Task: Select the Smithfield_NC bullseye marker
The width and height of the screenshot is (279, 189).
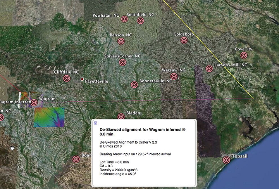Action: [x=140, y=21]
